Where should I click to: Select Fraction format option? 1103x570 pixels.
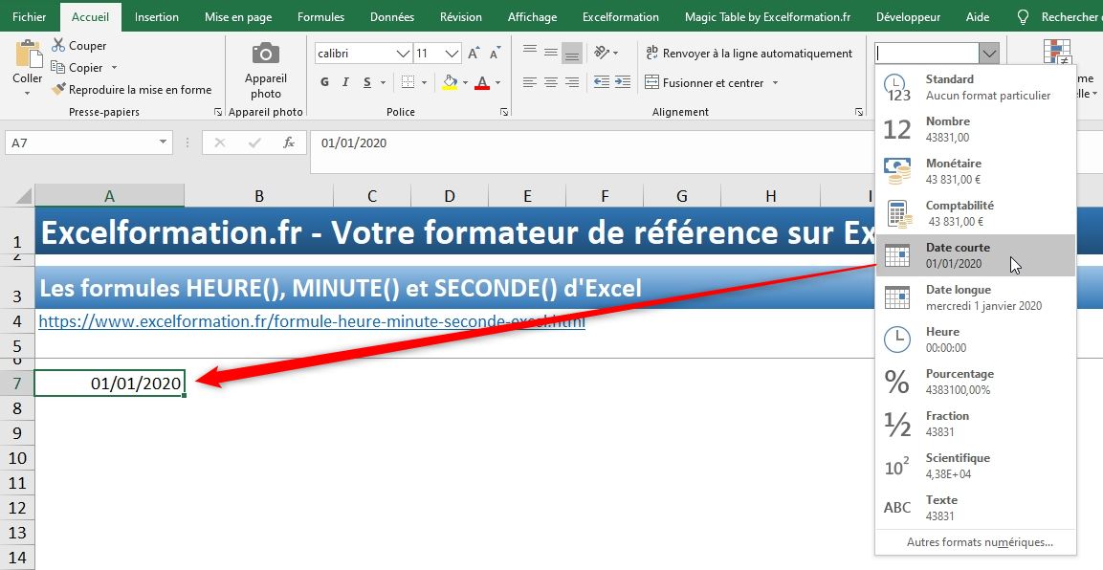pyautogui.click(x=975, y=424)
